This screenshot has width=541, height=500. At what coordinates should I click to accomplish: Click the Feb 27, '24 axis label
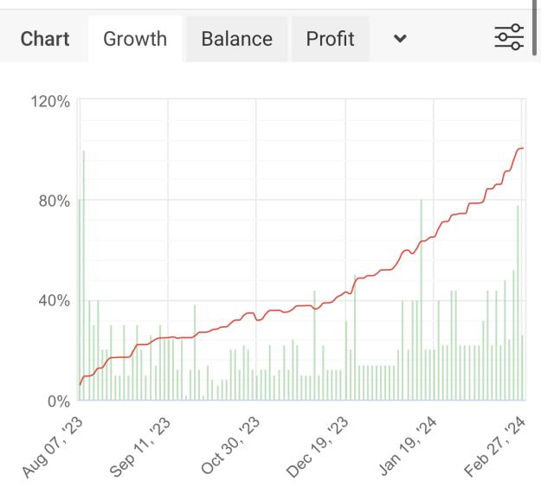(x=494, y=446)
